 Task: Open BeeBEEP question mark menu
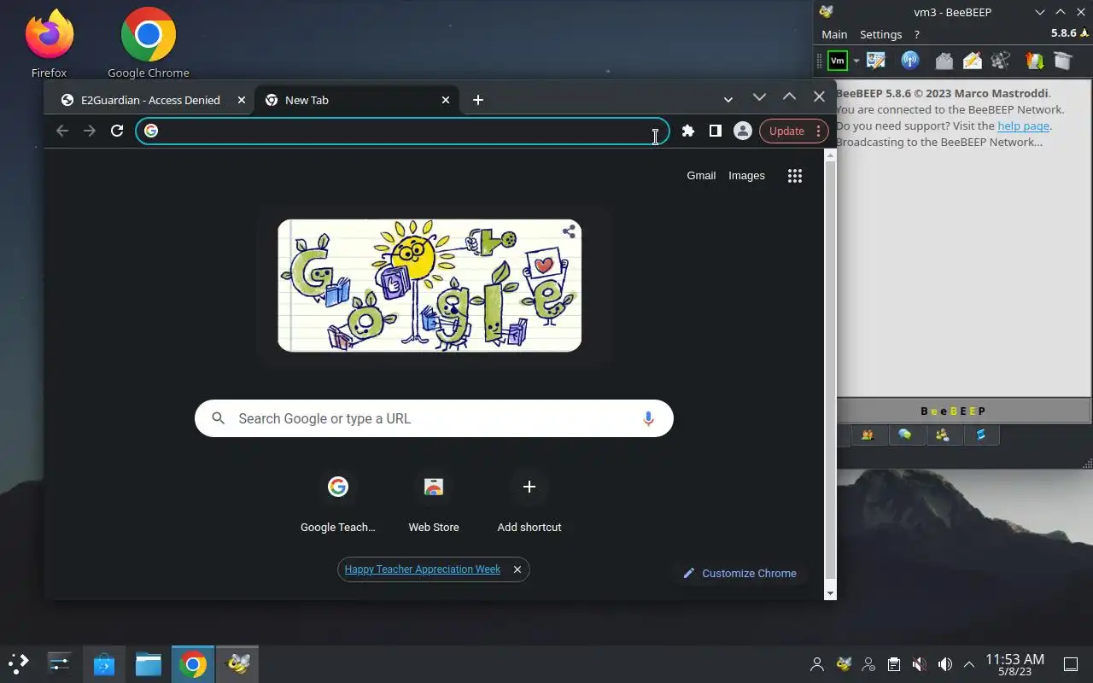click(x=917, y=34)
